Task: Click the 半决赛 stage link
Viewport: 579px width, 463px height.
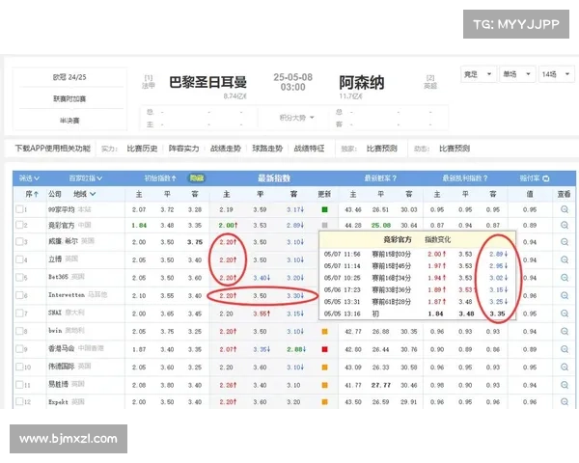Action: click(69, 121)
